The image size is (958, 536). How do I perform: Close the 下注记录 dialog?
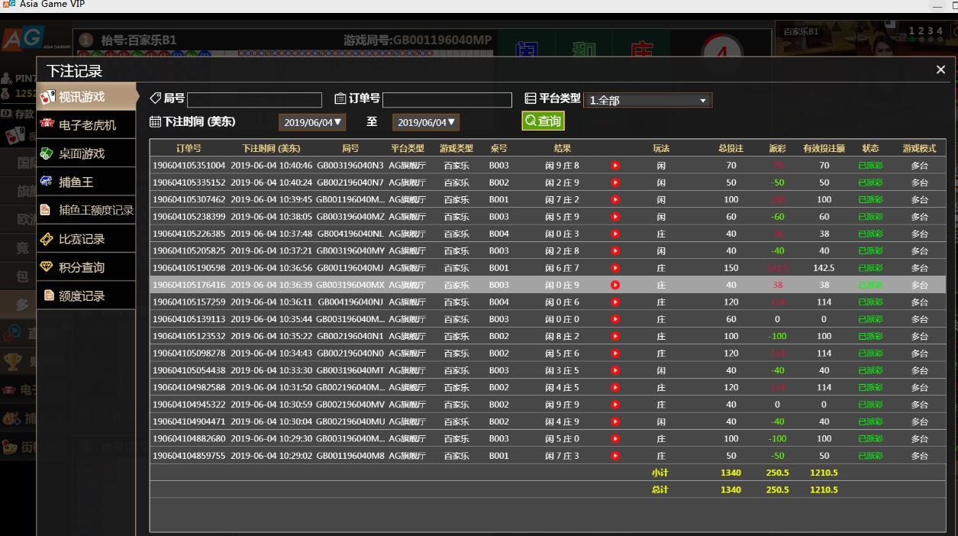point(940,69)
